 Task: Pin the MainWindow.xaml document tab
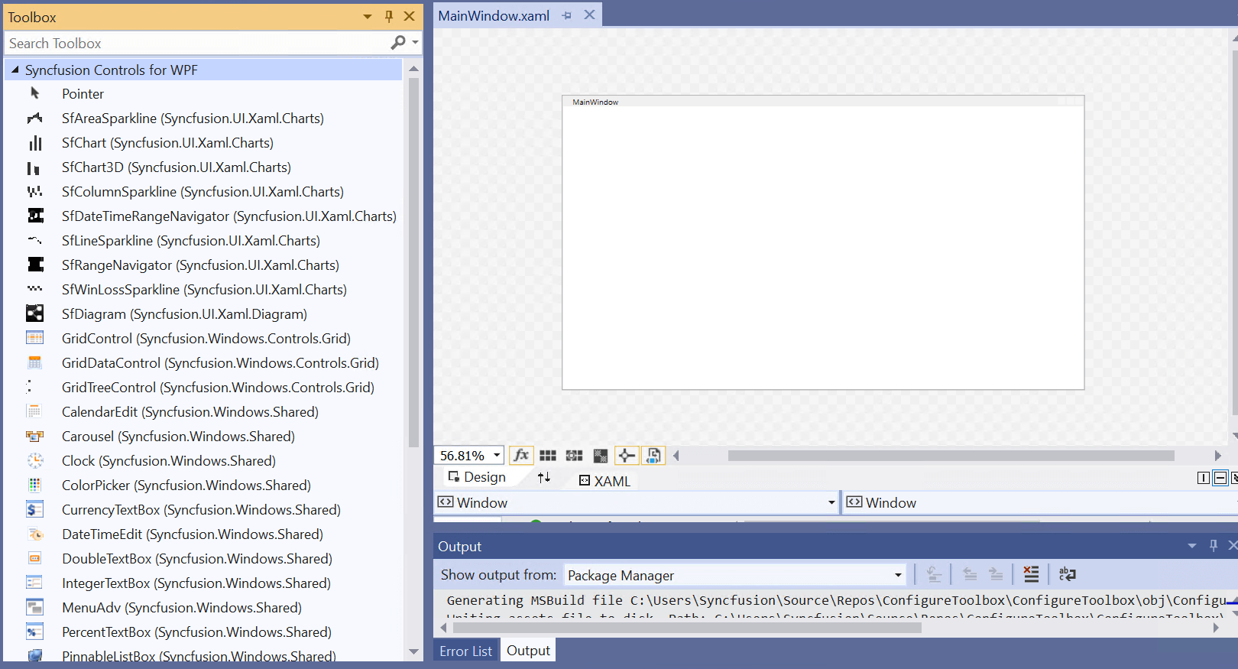point(566,15)
